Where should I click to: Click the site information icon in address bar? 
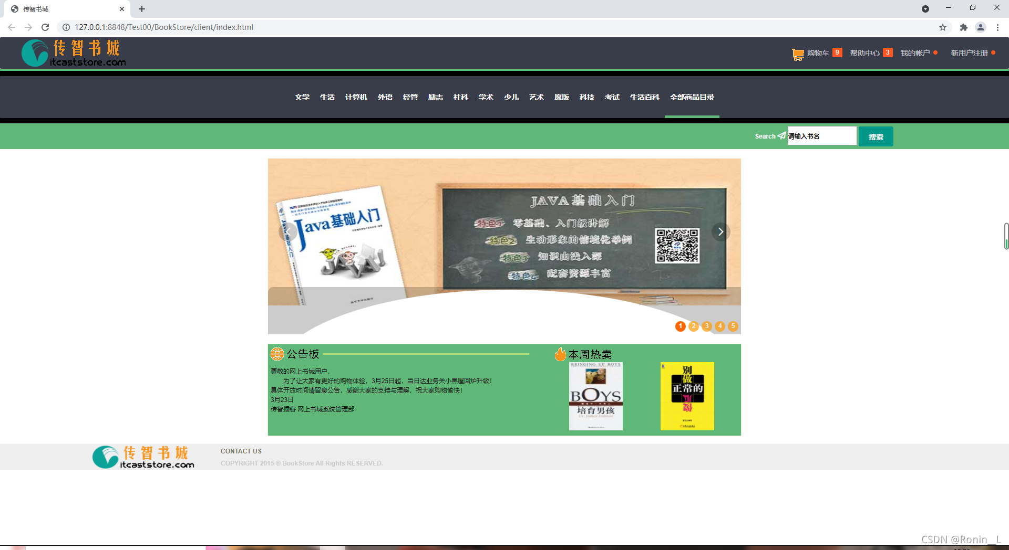(x=66, y=27)
